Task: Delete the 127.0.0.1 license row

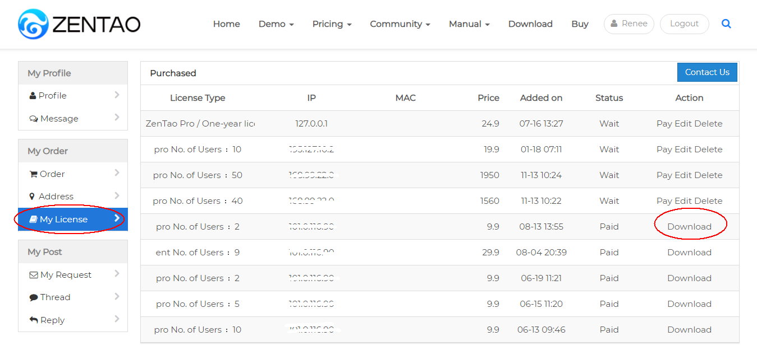Action: pyautogui.click(x=708, y=124)
